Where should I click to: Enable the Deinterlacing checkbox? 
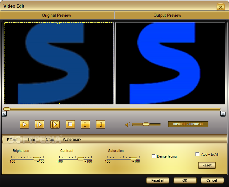point(154,156)
